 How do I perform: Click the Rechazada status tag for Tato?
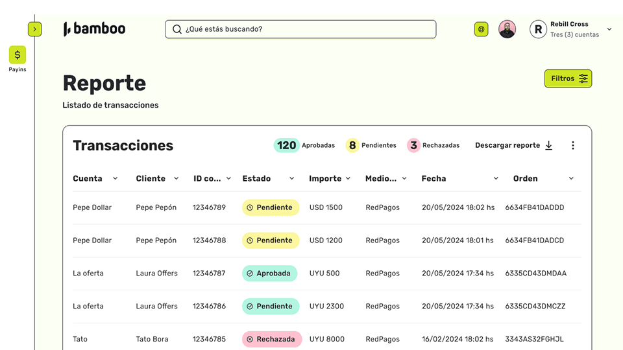point(272,339)
